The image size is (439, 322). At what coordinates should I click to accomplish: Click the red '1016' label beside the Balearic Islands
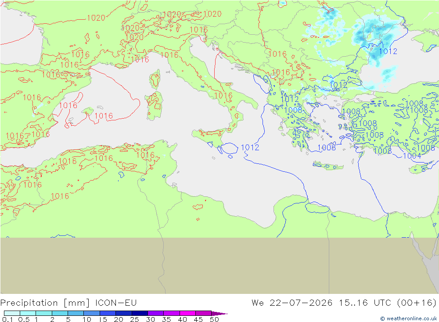pyautogui.click(x=104, y=116)
